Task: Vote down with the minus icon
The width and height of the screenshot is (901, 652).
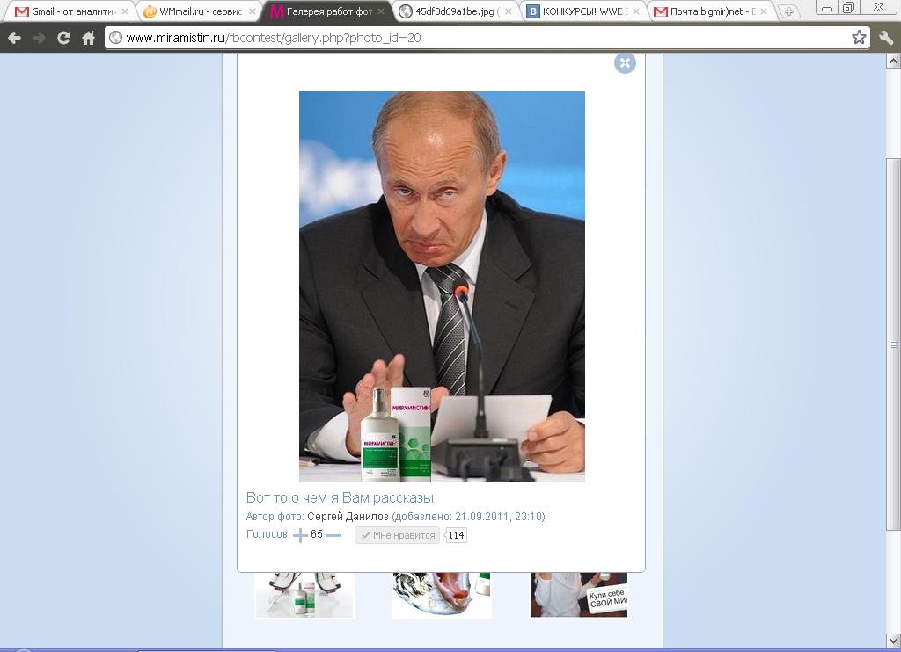Action: click(x=333, y=535)
